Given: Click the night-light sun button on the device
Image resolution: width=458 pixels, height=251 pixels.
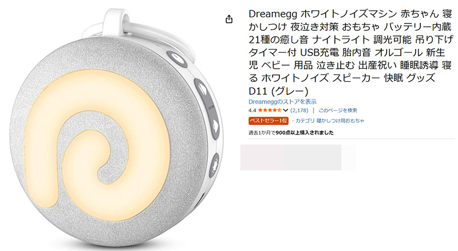Looking at the screenshot, I should pyautogui.click(x=215, y=165).
